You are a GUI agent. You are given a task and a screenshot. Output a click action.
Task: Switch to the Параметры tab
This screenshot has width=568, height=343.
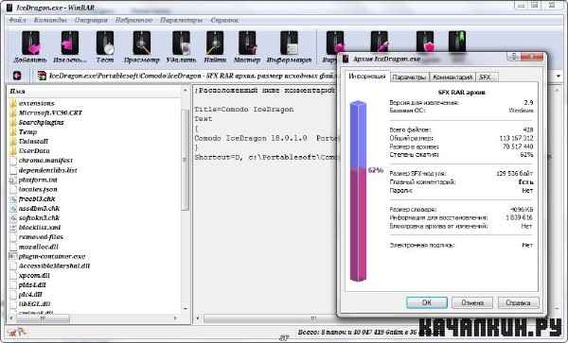tap(409, 77)
